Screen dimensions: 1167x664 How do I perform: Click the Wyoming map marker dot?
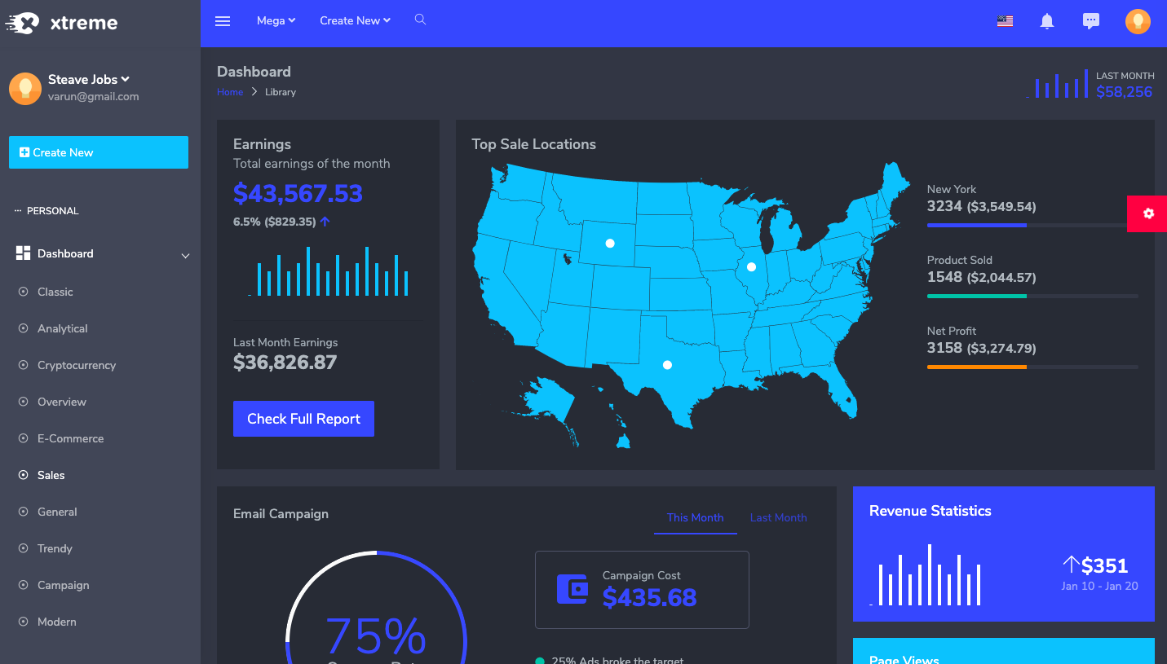click(610, 243)
